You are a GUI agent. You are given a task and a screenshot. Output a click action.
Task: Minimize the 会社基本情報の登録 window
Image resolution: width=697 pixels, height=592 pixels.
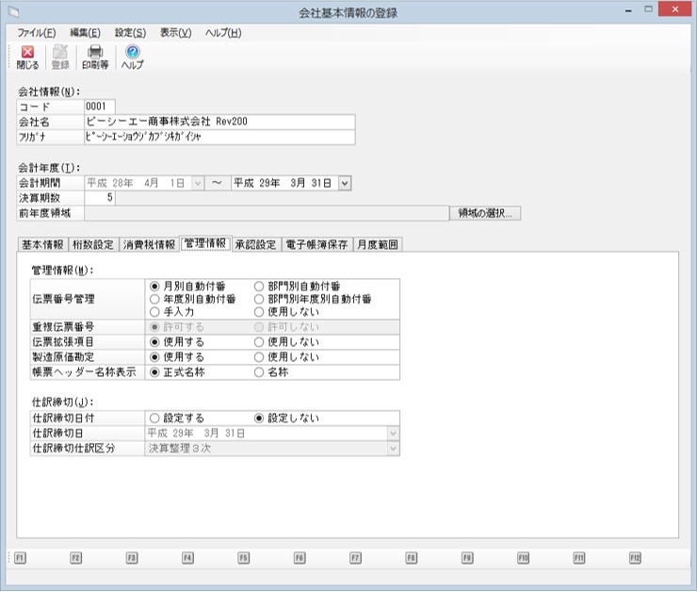point(628,9)
